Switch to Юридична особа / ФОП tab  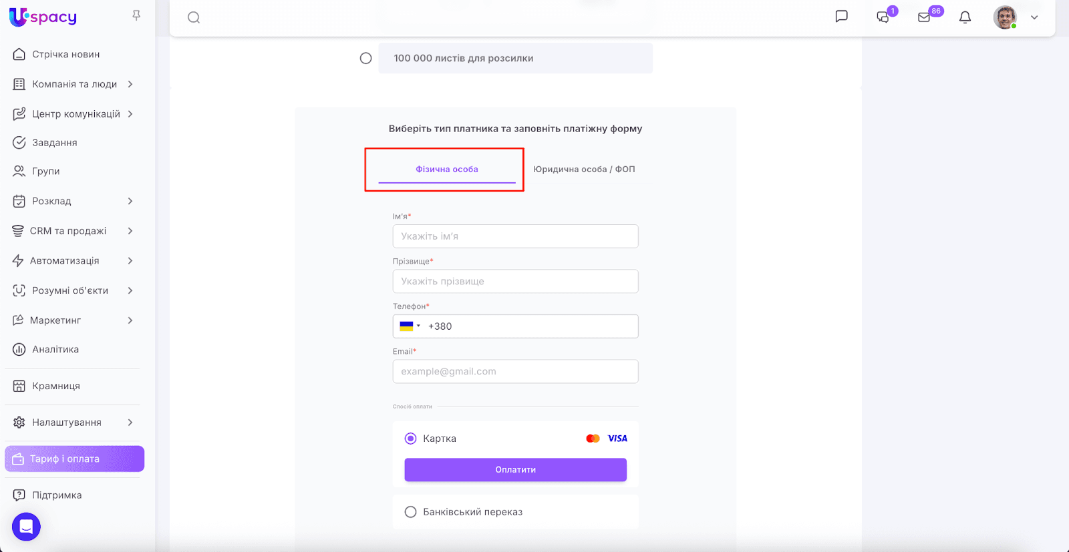pos(584,170)
